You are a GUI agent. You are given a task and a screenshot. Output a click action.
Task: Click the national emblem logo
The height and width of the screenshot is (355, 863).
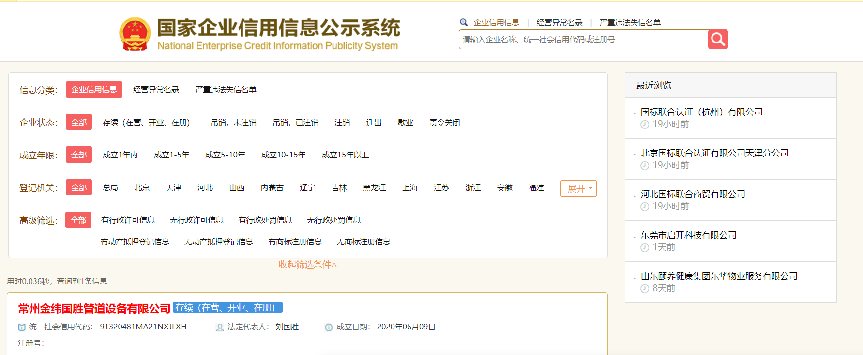pos(135,34)
